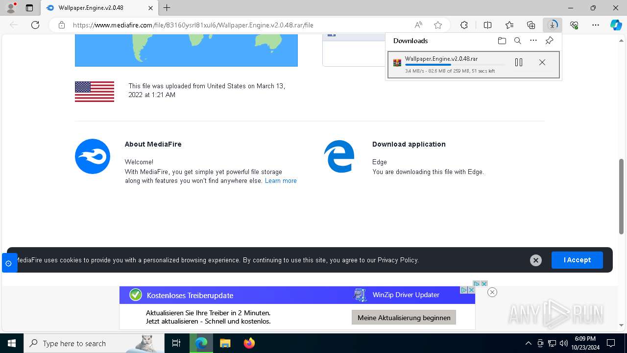Toggle Split screen view
Viewport: 627px width, 353px height.
(x=487, y=25)
